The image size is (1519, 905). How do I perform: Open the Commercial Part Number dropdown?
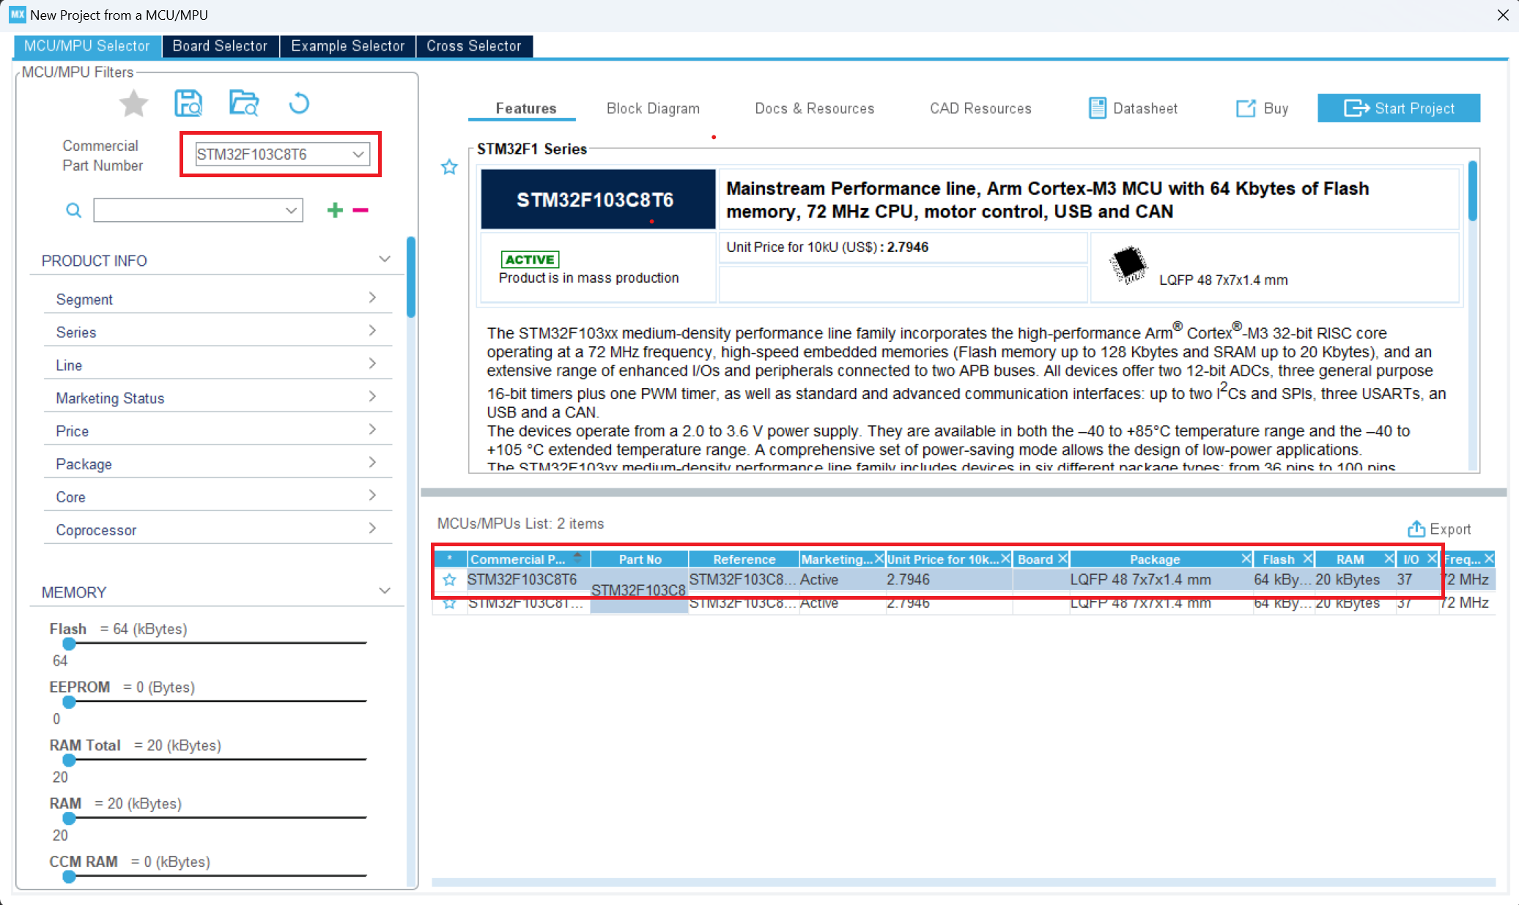click(358, 154)
